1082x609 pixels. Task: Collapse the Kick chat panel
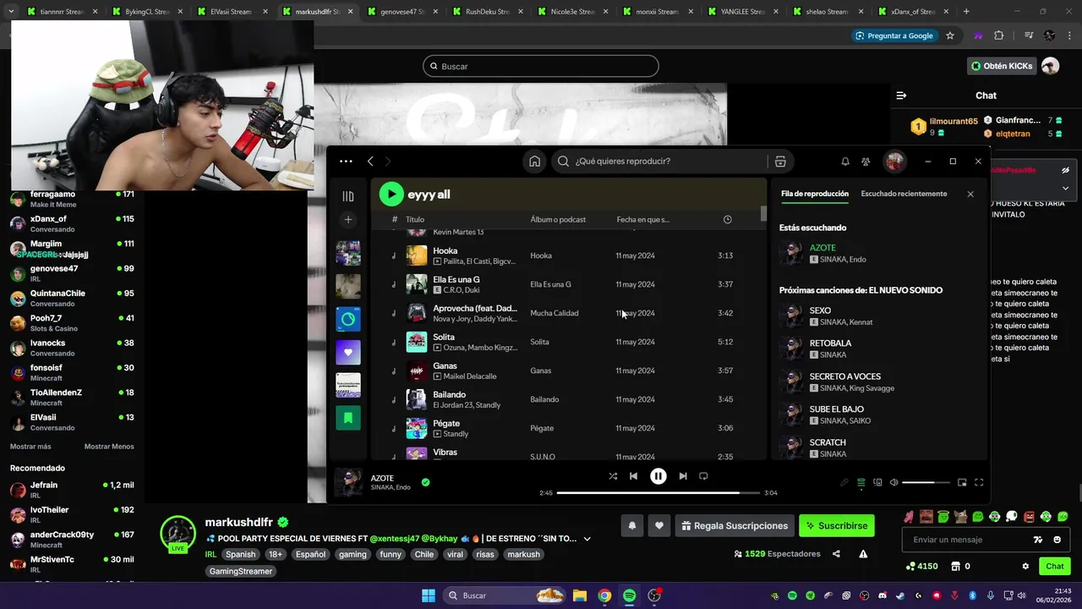tap(901, 96)
